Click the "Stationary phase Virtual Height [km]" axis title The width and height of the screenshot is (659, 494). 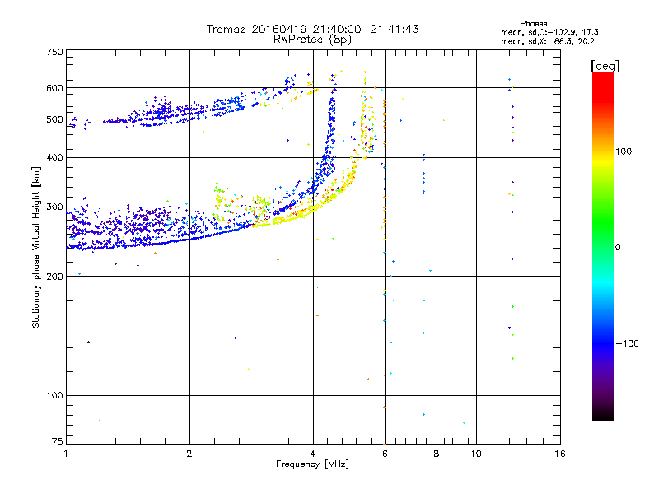click(36, 247)
